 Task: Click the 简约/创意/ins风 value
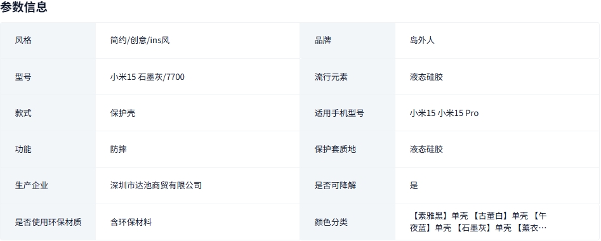140,41
